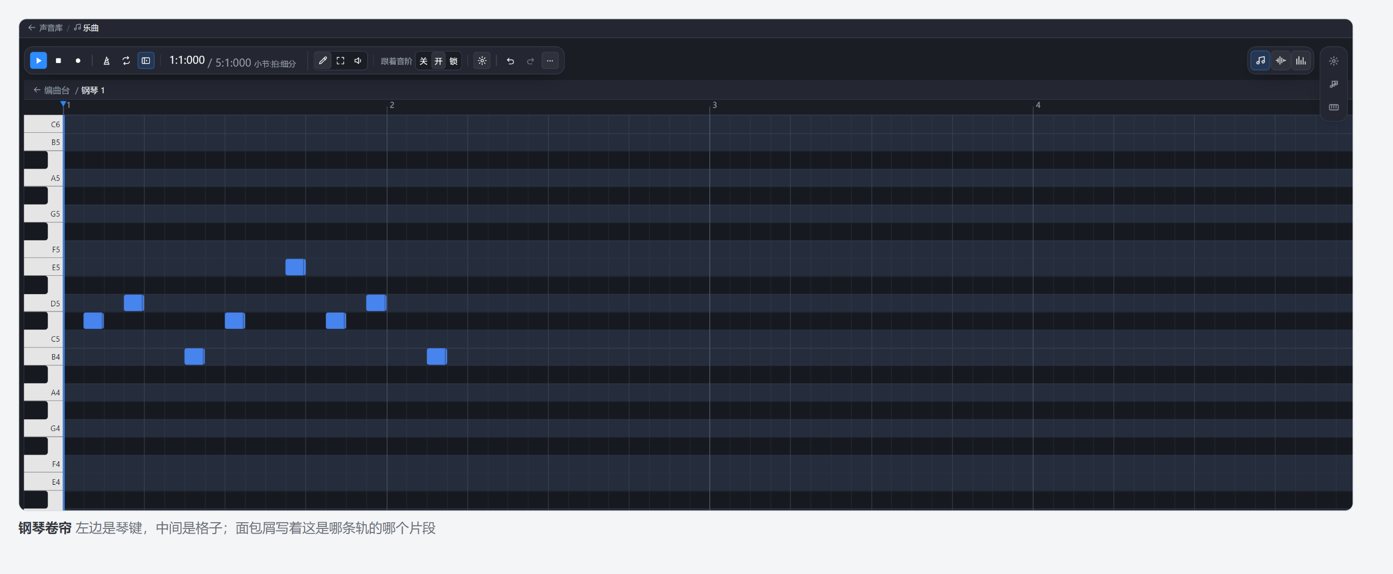Set scale follow to 开 (on)
Image resolution: width=1393 pixels, height=574 pixels.
pyautogui.click(x=439, y=61)
